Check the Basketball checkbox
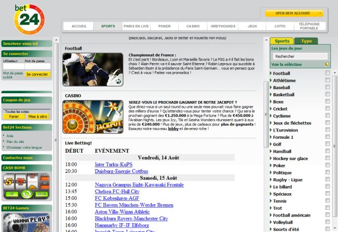 click(327, 95)
